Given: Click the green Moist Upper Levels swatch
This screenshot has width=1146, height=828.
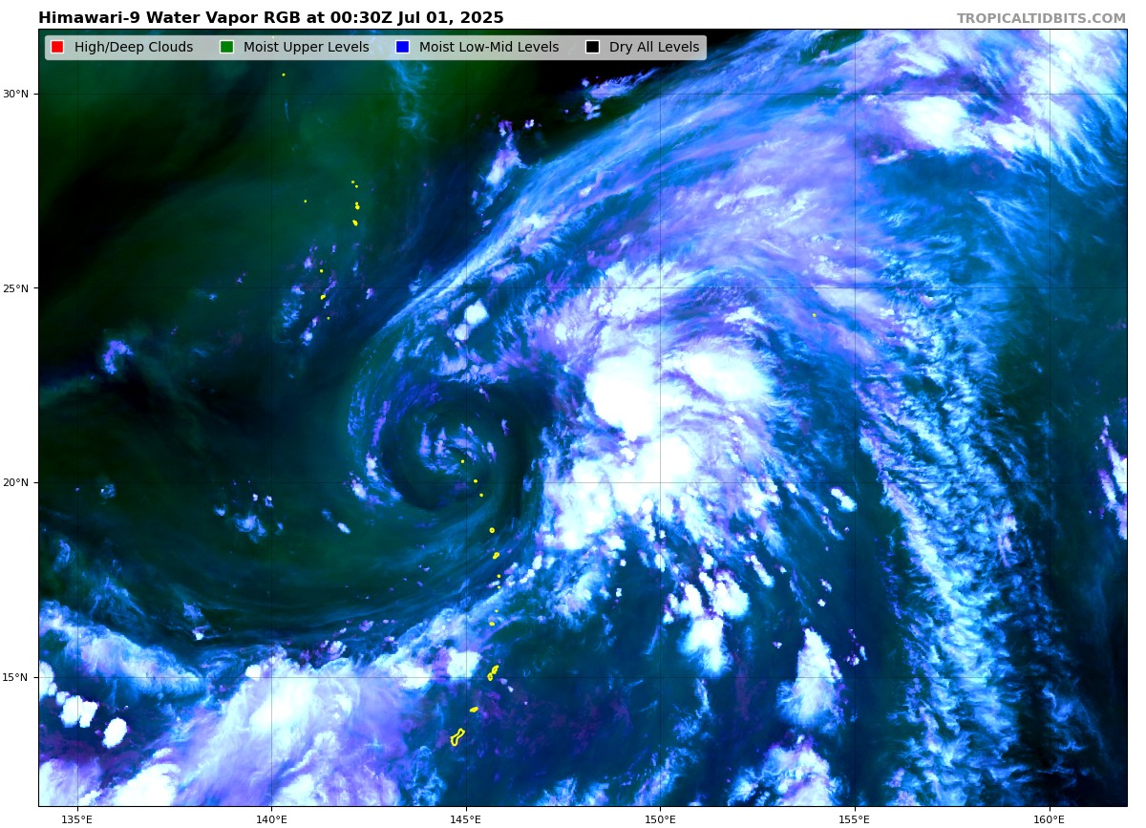Looking at the screenshot, I should 226,47.
